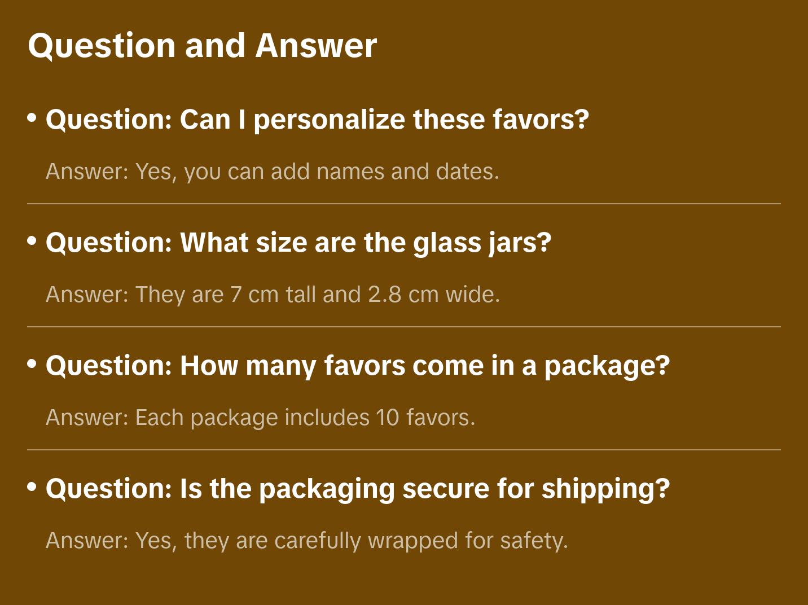Click the divider below the names and dates answer

(x=404, y=204)
